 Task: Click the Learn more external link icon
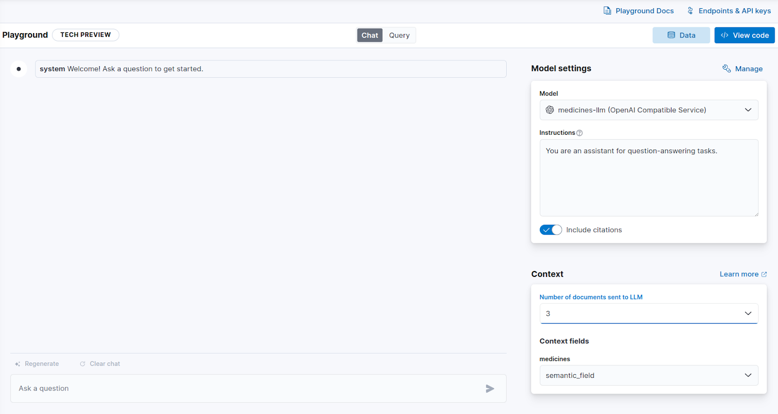764,274
